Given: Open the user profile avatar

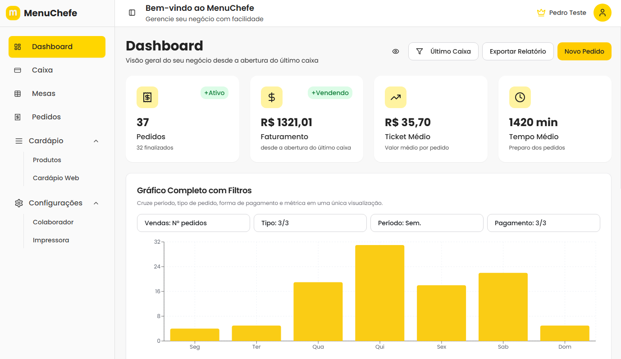Looking at the screenshot, I should click(603, 13).
